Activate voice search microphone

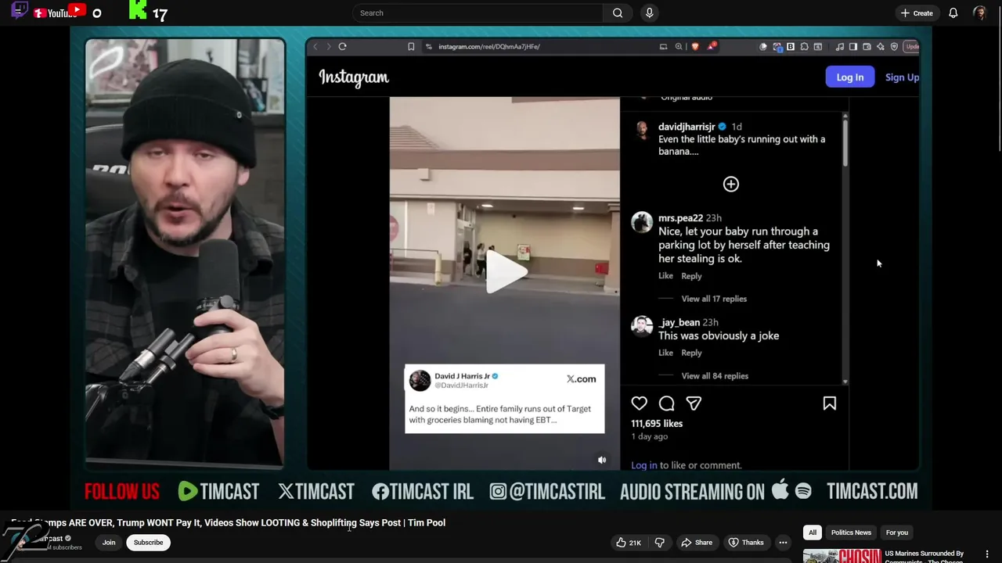pyautogui.click(x=649, y=13)
